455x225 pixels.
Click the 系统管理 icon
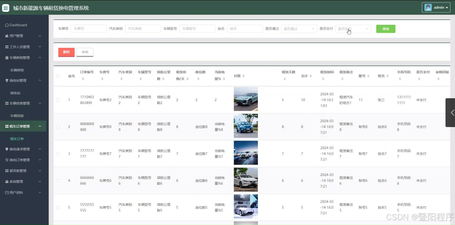click(7, 182)
